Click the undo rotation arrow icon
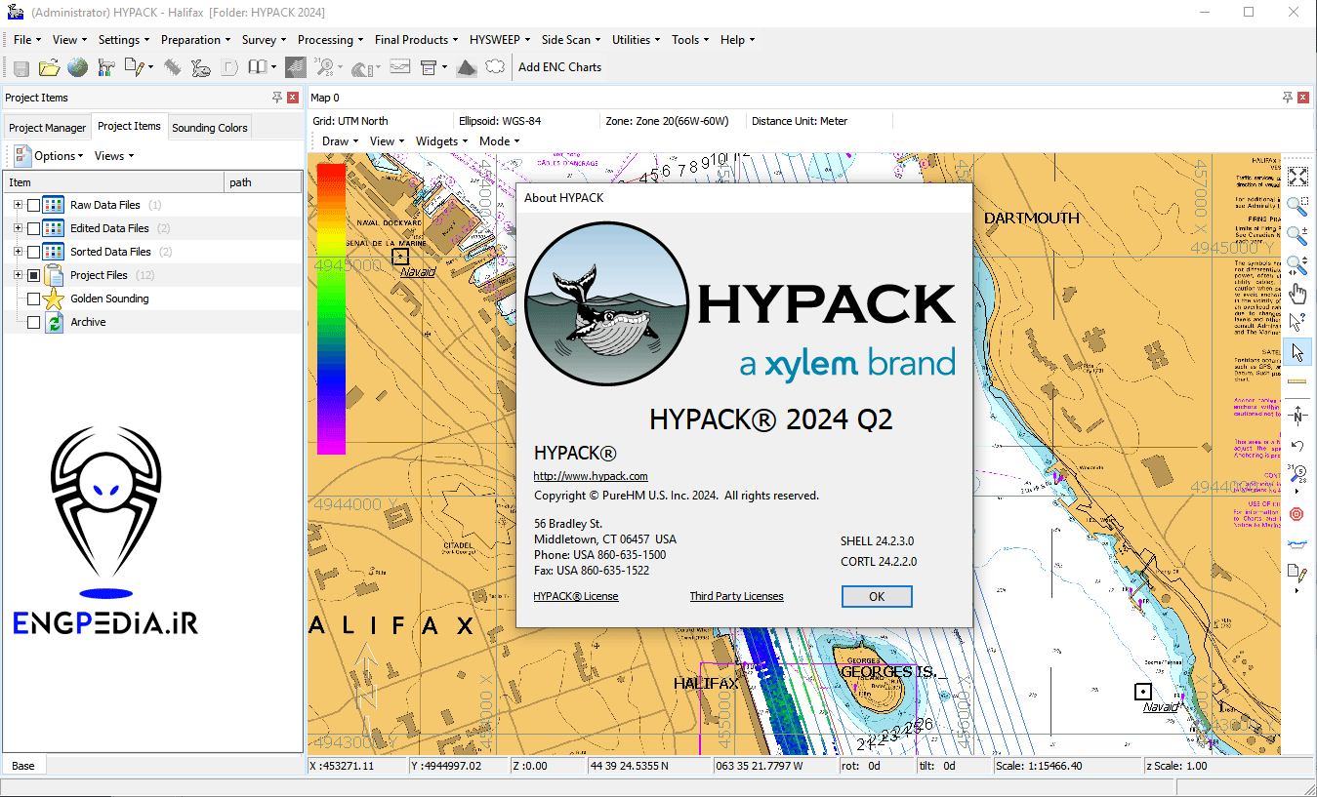 pos(1297,446)
